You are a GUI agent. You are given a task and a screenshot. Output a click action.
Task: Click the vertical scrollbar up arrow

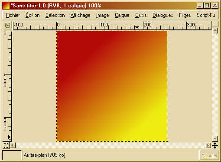(x=215, y=30)
